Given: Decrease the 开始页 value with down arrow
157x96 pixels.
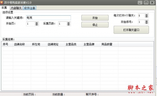Looking at the screenshot, I should (37, 25).
